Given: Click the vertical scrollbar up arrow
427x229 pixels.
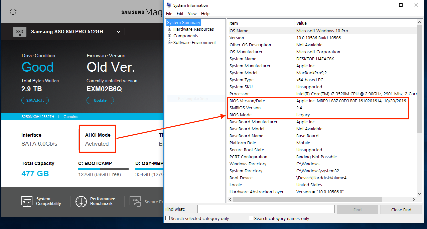Looking at the screenshot, I should point(420,22).
